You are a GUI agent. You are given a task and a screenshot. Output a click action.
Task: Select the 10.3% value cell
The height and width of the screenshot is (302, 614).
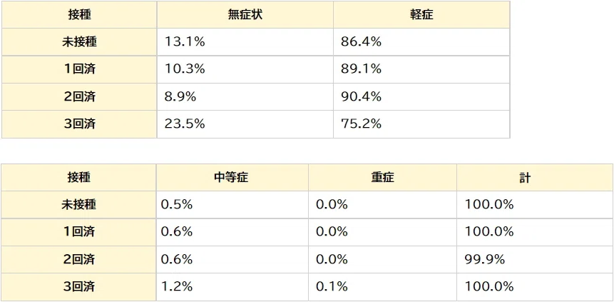pyautogui.click(x=245, y=69)
